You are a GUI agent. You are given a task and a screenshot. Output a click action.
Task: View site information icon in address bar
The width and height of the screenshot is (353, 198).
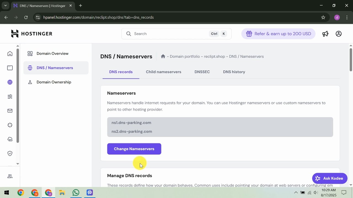[x=38, y=17]
